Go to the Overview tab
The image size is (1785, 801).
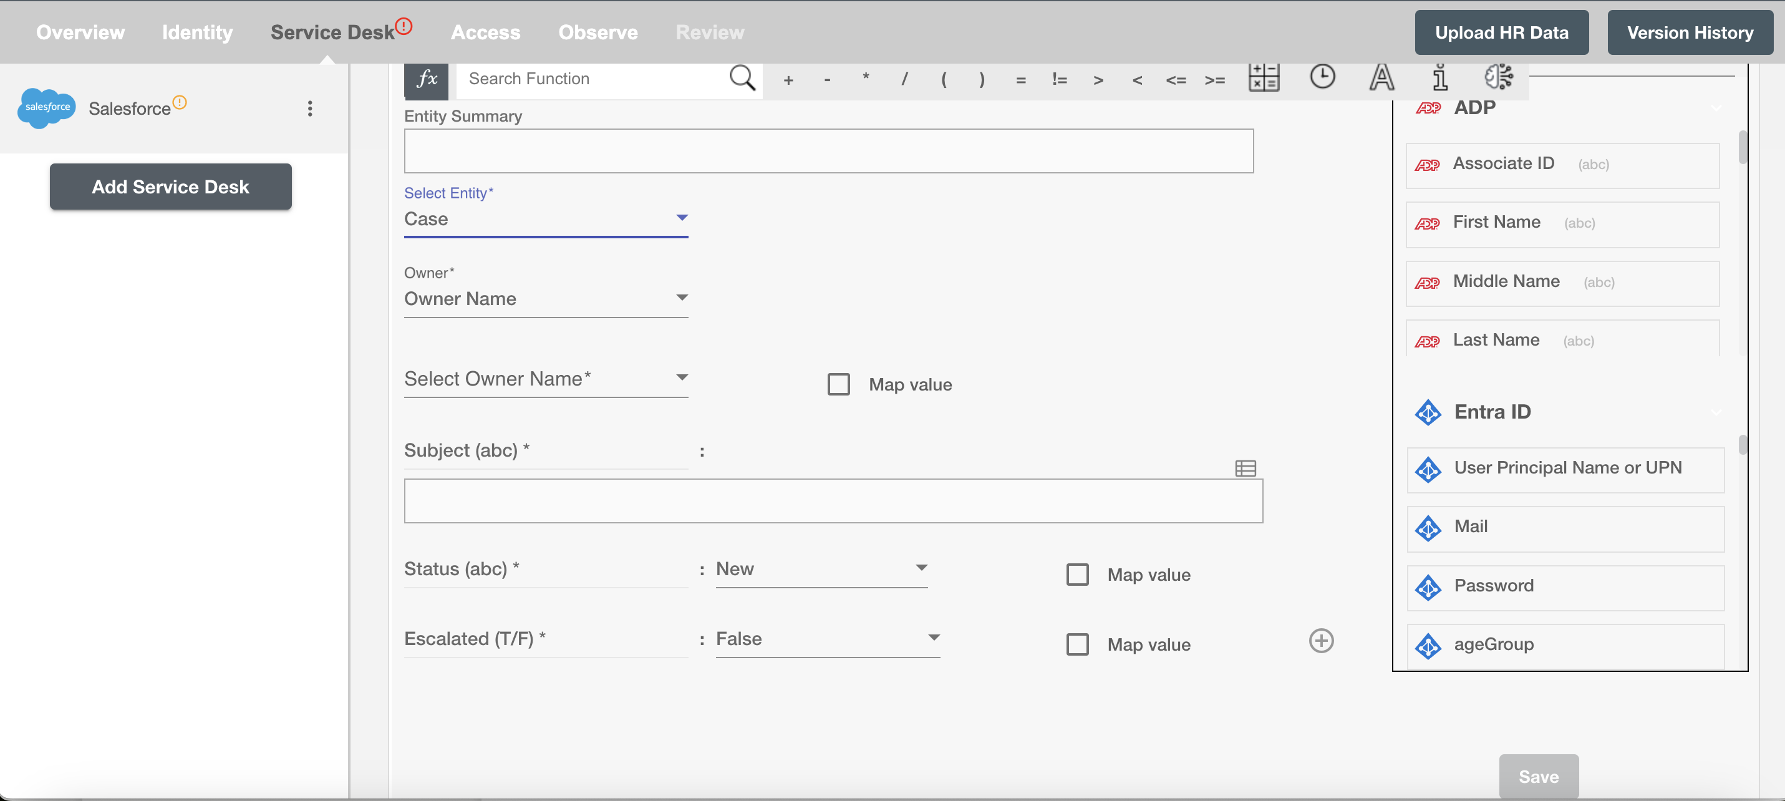[x=80, y=32]
